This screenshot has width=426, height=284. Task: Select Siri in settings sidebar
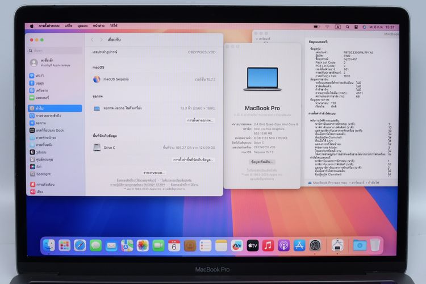(x=55, y=166)
